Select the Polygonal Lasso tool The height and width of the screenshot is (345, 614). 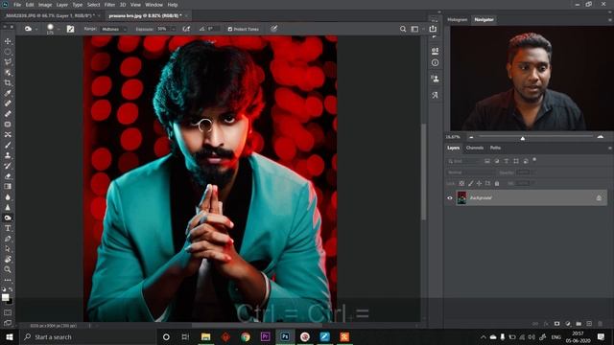point(8,61)
